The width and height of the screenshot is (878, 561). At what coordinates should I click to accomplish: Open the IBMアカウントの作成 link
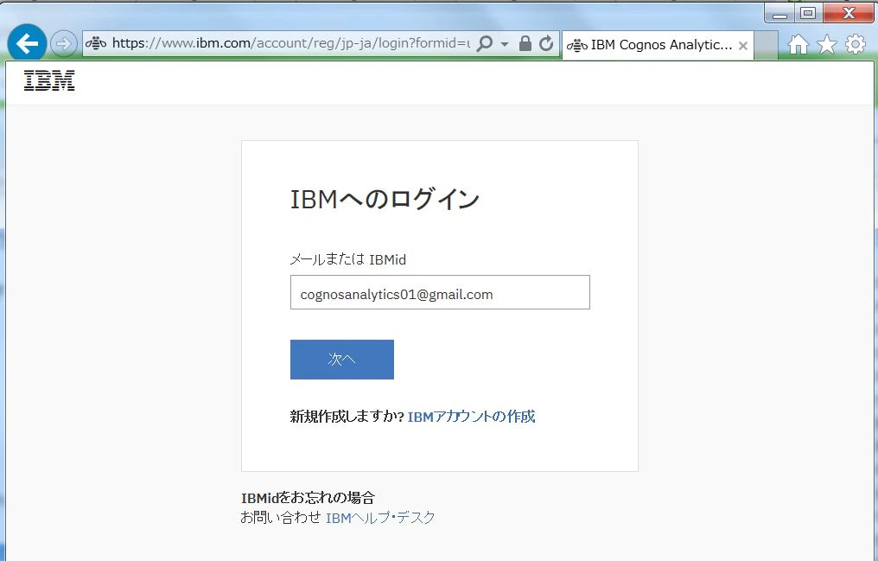click(x=471, y=417)
